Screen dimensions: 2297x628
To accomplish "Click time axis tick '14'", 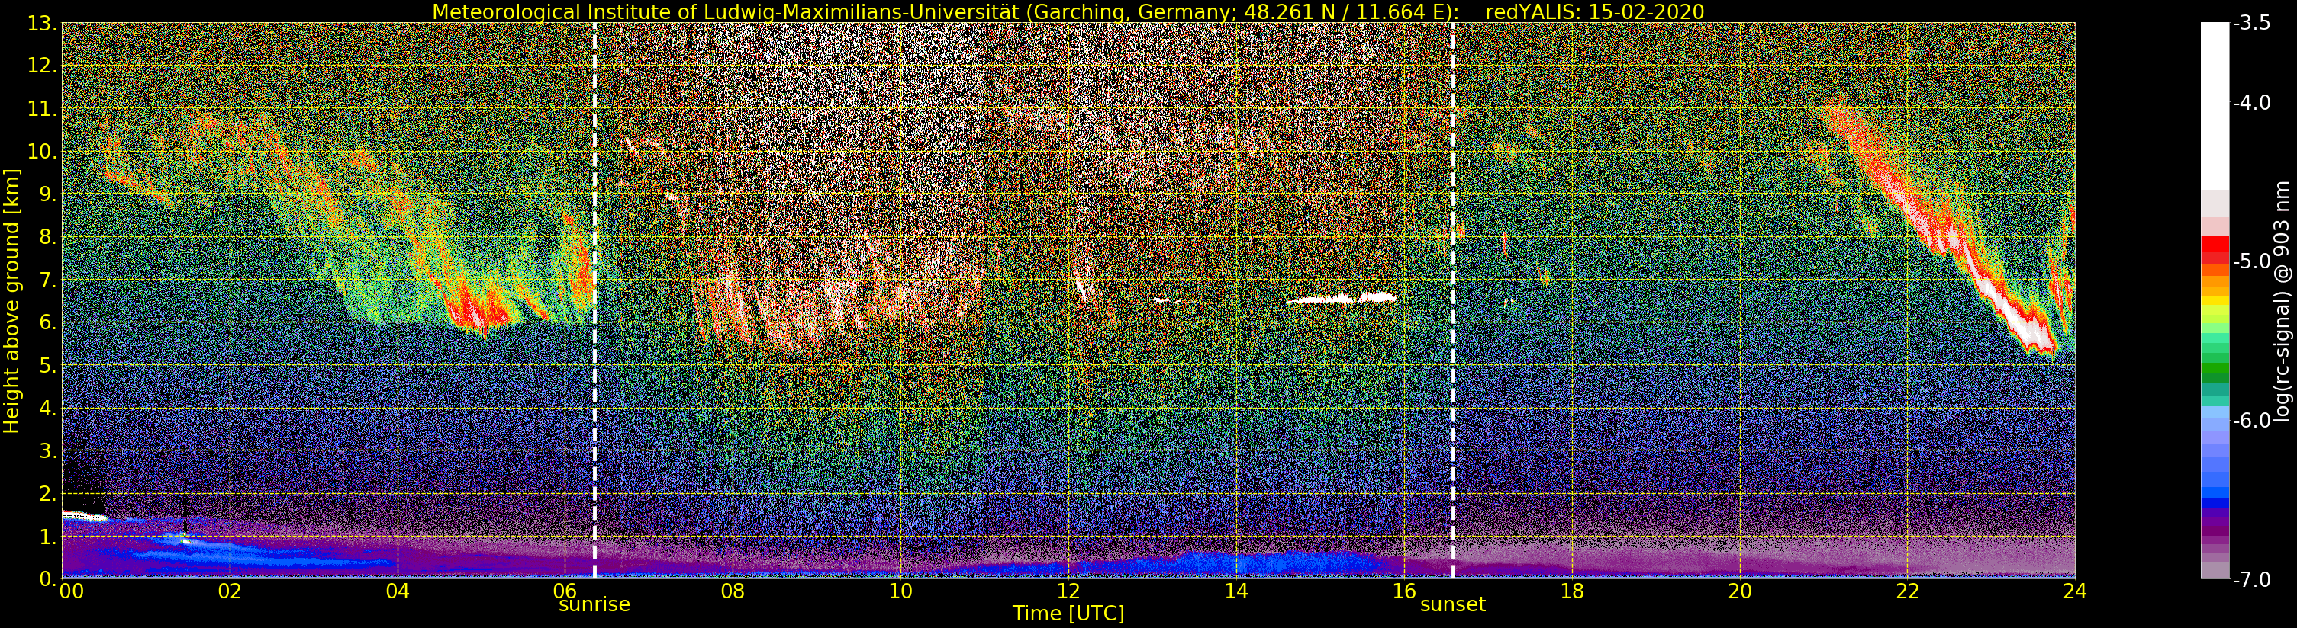I will pyautogui.click(x=1236, y=591).
